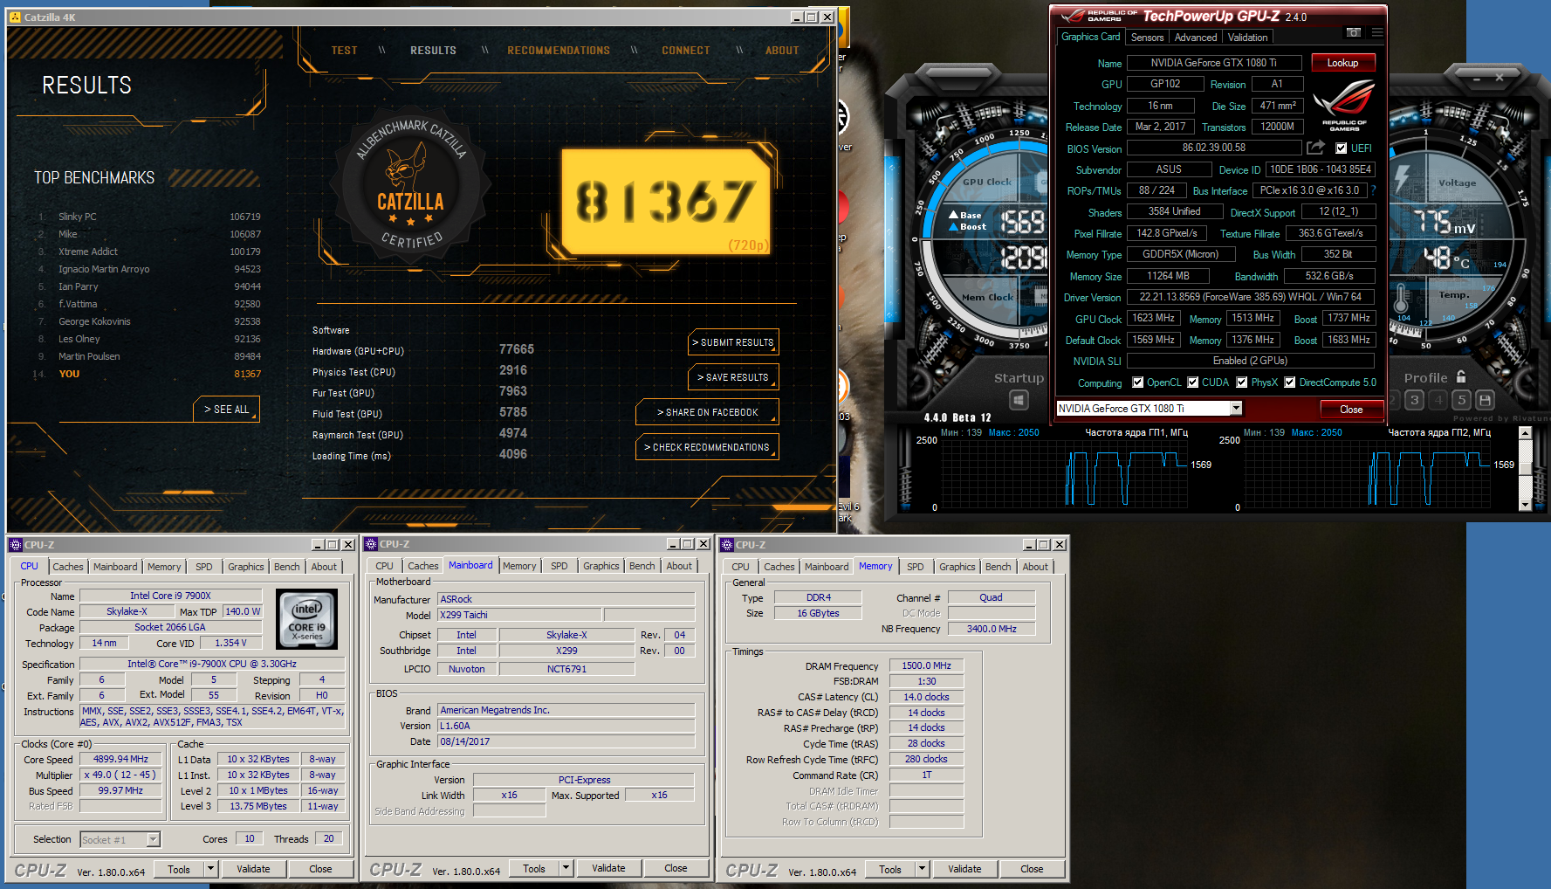1551x889 pixels.
Task: Click the Bus Interface question mark icon
Action: click(1373, 190)
